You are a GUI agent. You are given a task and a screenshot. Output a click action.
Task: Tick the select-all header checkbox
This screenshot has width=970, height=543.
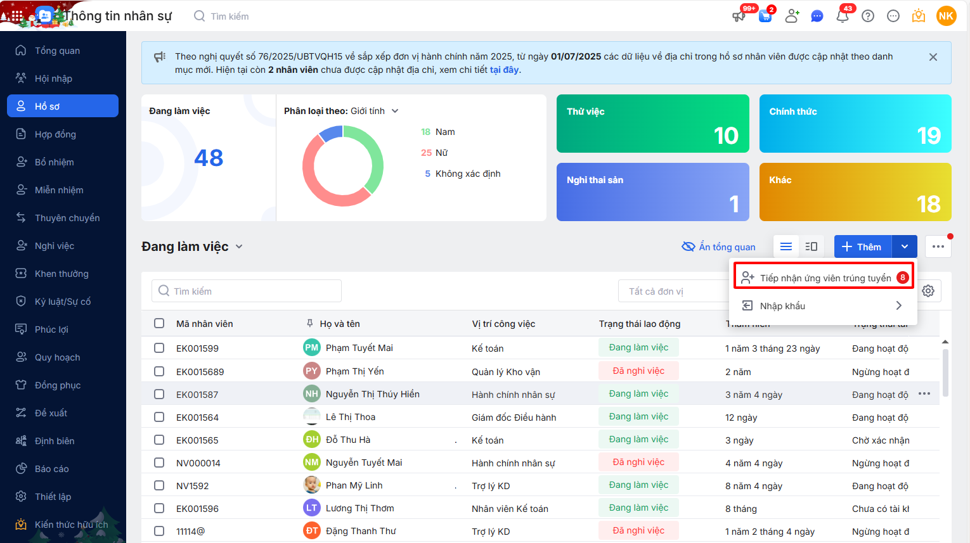[159, 324]
